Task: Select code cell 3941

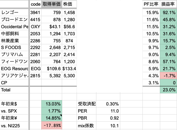Action: pyautogui.click(x=36, y=12)
